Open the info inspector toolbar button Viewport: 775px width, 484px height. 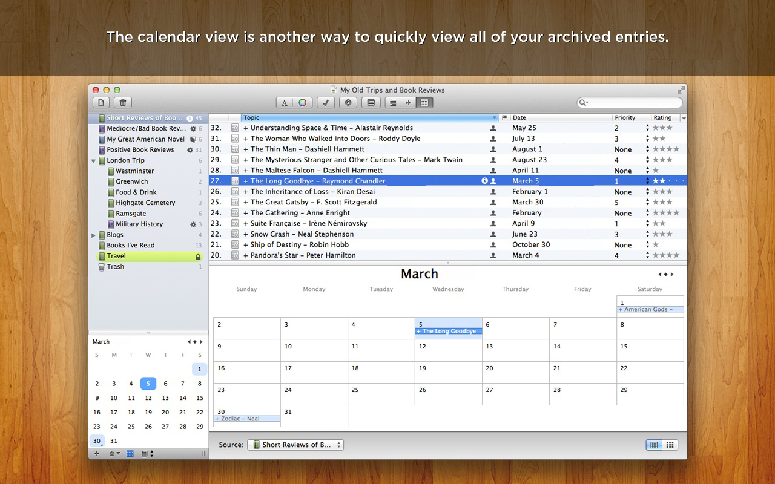[x=348, y=103]
